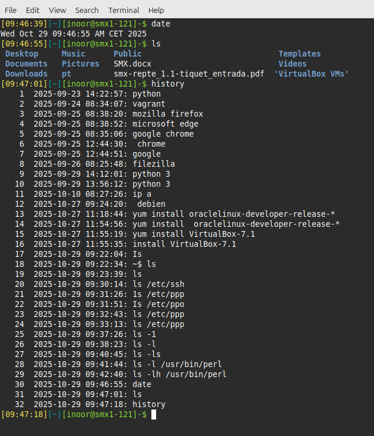
Task: Open the Help menu
Action: (x=156, y=10)
